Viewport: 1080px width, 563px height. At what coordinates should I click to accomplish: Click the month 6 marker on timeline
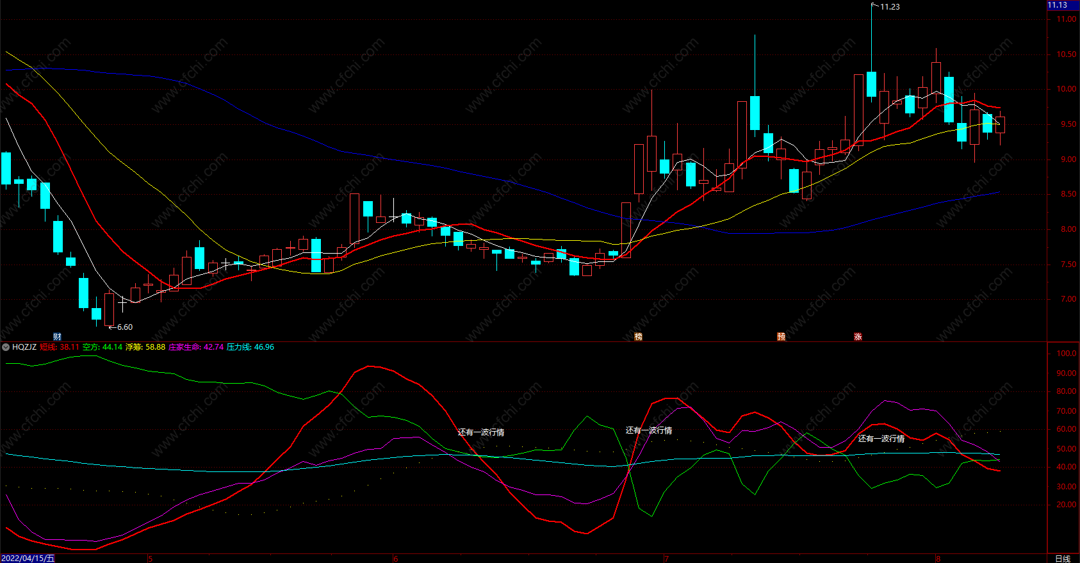[396, 559]
